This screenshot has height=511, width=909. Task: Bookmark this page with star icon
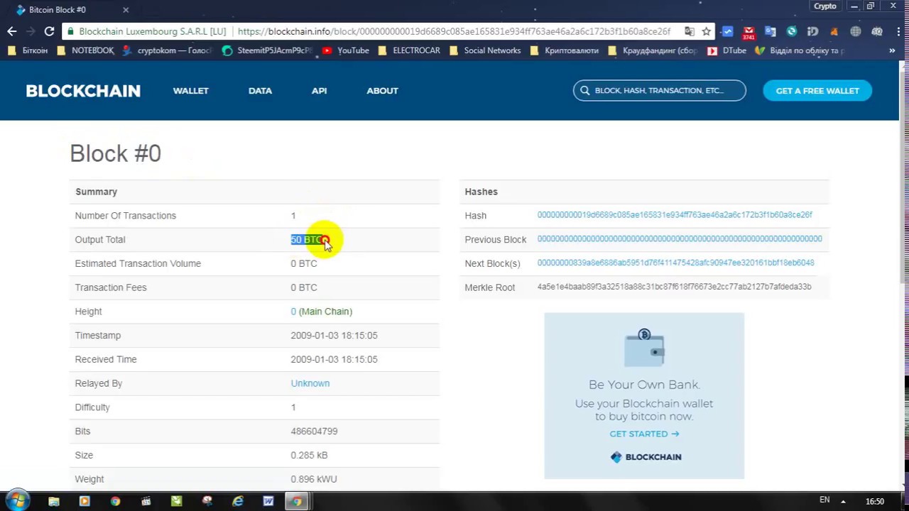(706, 31)
